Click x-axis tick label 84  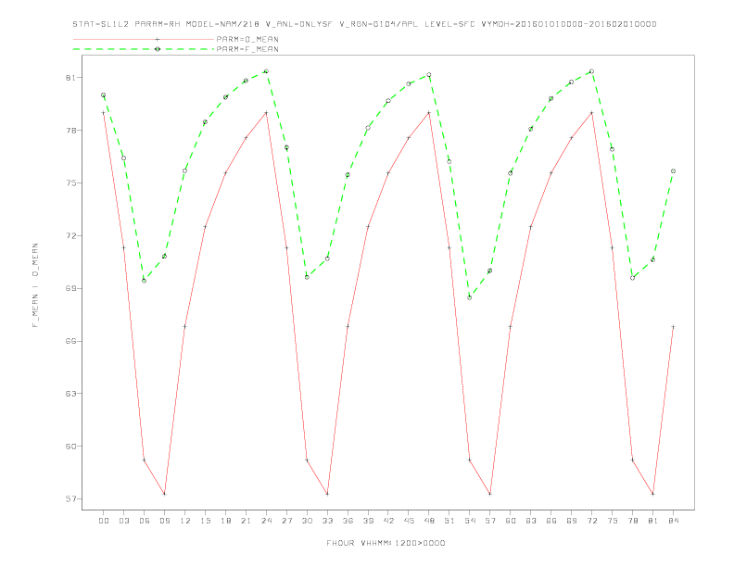pyautogui.click(x=674, y=521)
